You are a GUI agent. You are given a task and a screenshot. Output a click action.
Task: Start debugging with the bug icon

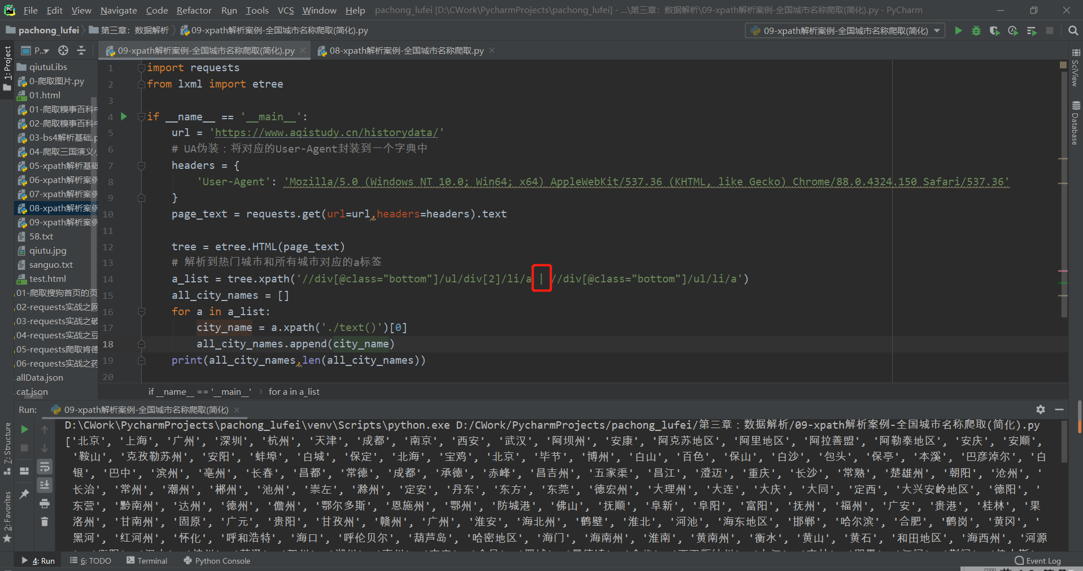[976, 30]
